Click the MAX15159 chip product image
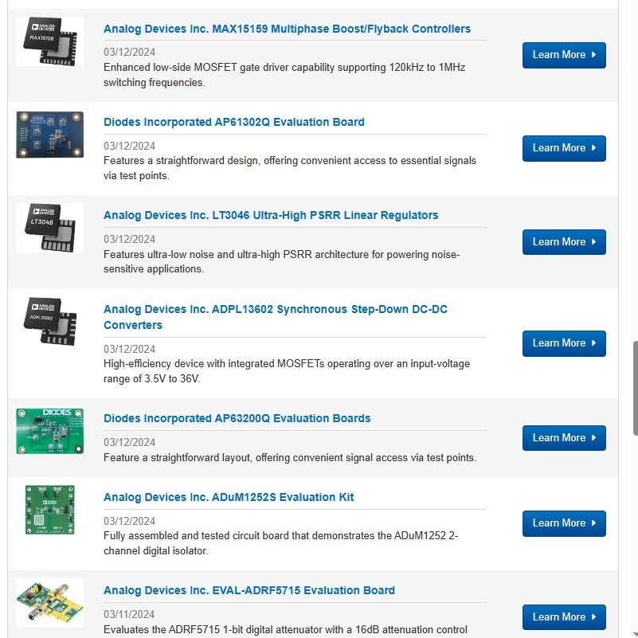This screenshot has width=638, height=638. (x=49, y=41)
